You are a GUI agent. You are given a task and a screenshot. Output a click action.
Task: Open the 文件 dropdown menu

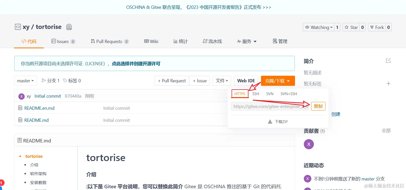(x=222, y=81)
